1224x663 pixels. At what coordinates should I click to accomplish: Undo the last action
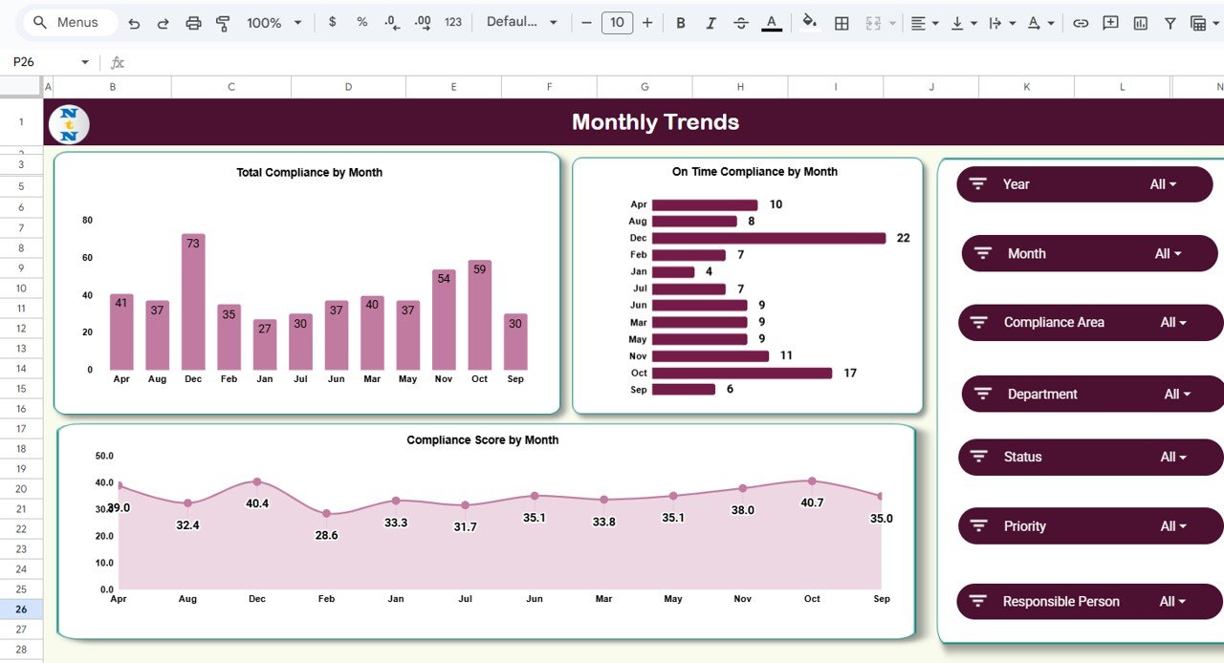132,22
